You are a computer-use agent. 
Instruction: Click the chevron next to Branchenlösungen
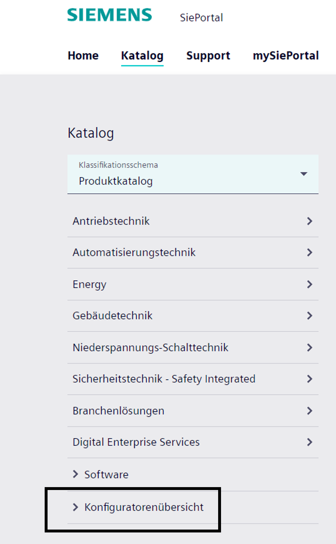pyautogui.click(x=310, y=411)
